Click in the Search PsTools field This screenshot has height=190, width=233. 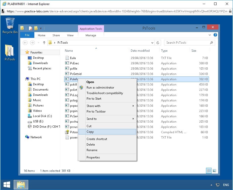coord(187,43)
